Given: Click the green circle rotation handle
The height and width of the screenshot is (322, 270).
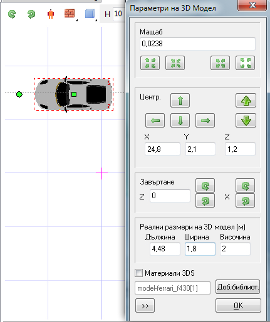Looking at the screenshot, I should click(19, 94).
